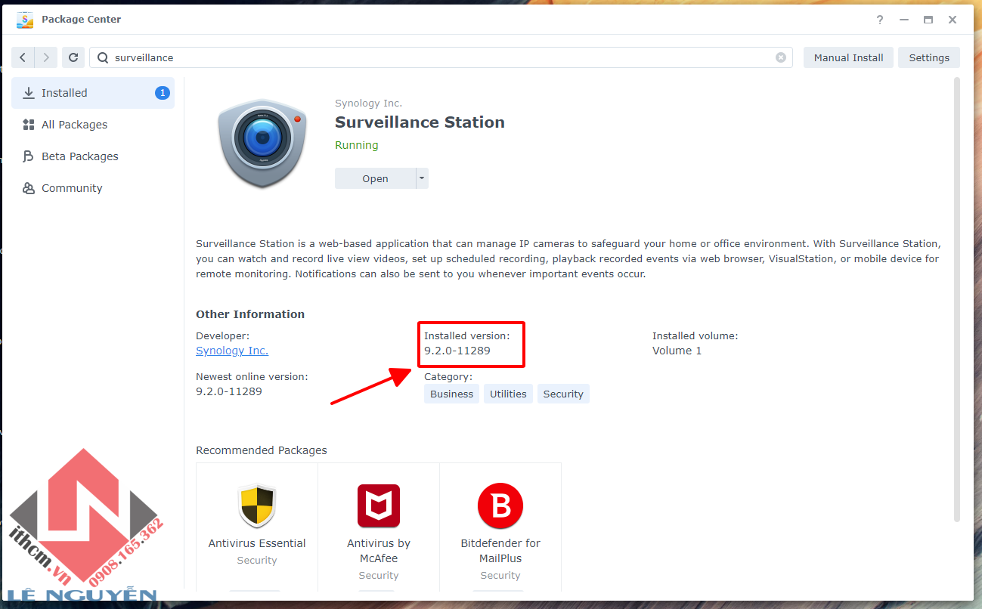Image resolution: width=982 pixels, height=609 pixels.
Task: Clear the surveillance search text
Action: tap(781, 57)
